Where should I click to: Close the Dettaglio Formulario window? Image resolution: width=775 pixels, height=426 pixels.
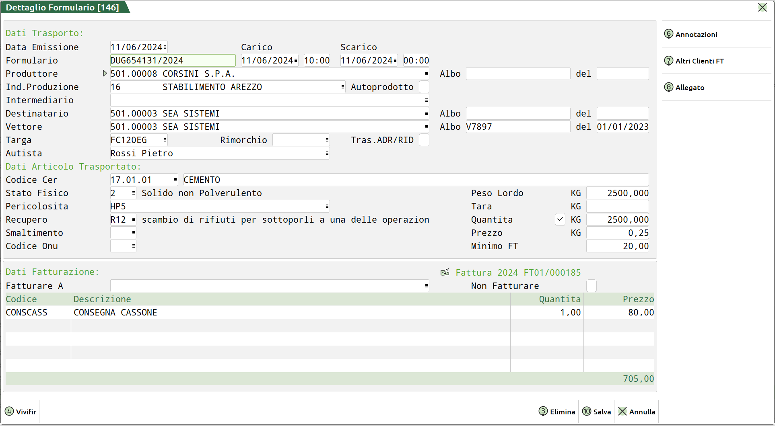[x=762, y=8]
